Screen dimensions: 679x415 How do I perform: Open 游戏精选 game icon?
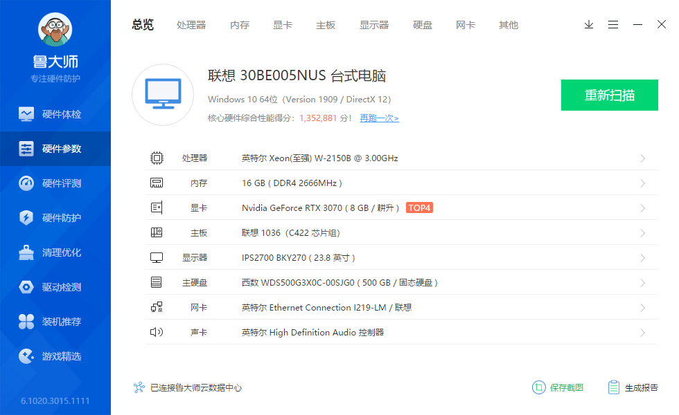coord(26,356)
